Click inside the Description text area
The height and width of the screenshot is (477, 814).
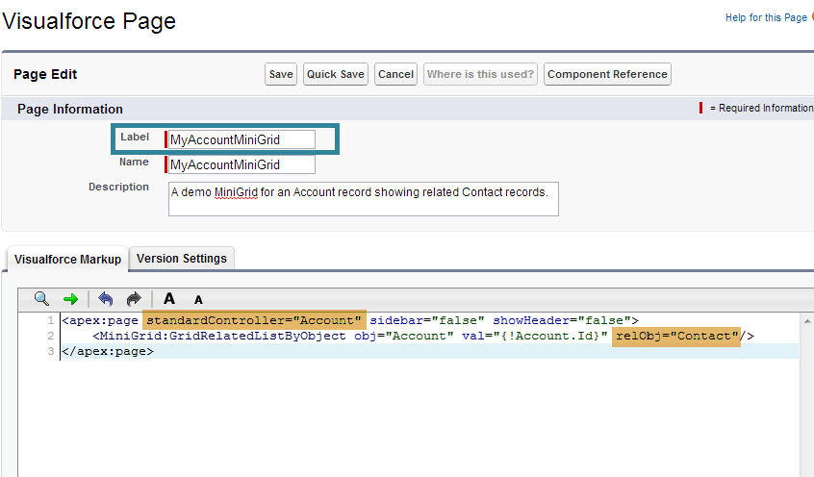(x=363, y=198)
